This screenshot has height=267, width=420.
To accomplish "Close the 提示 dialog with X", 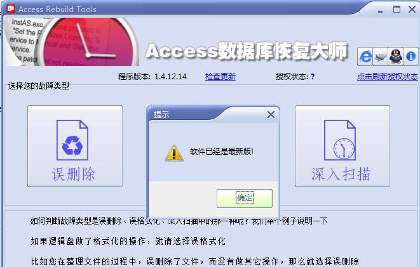I will click(x=271, y=115).
